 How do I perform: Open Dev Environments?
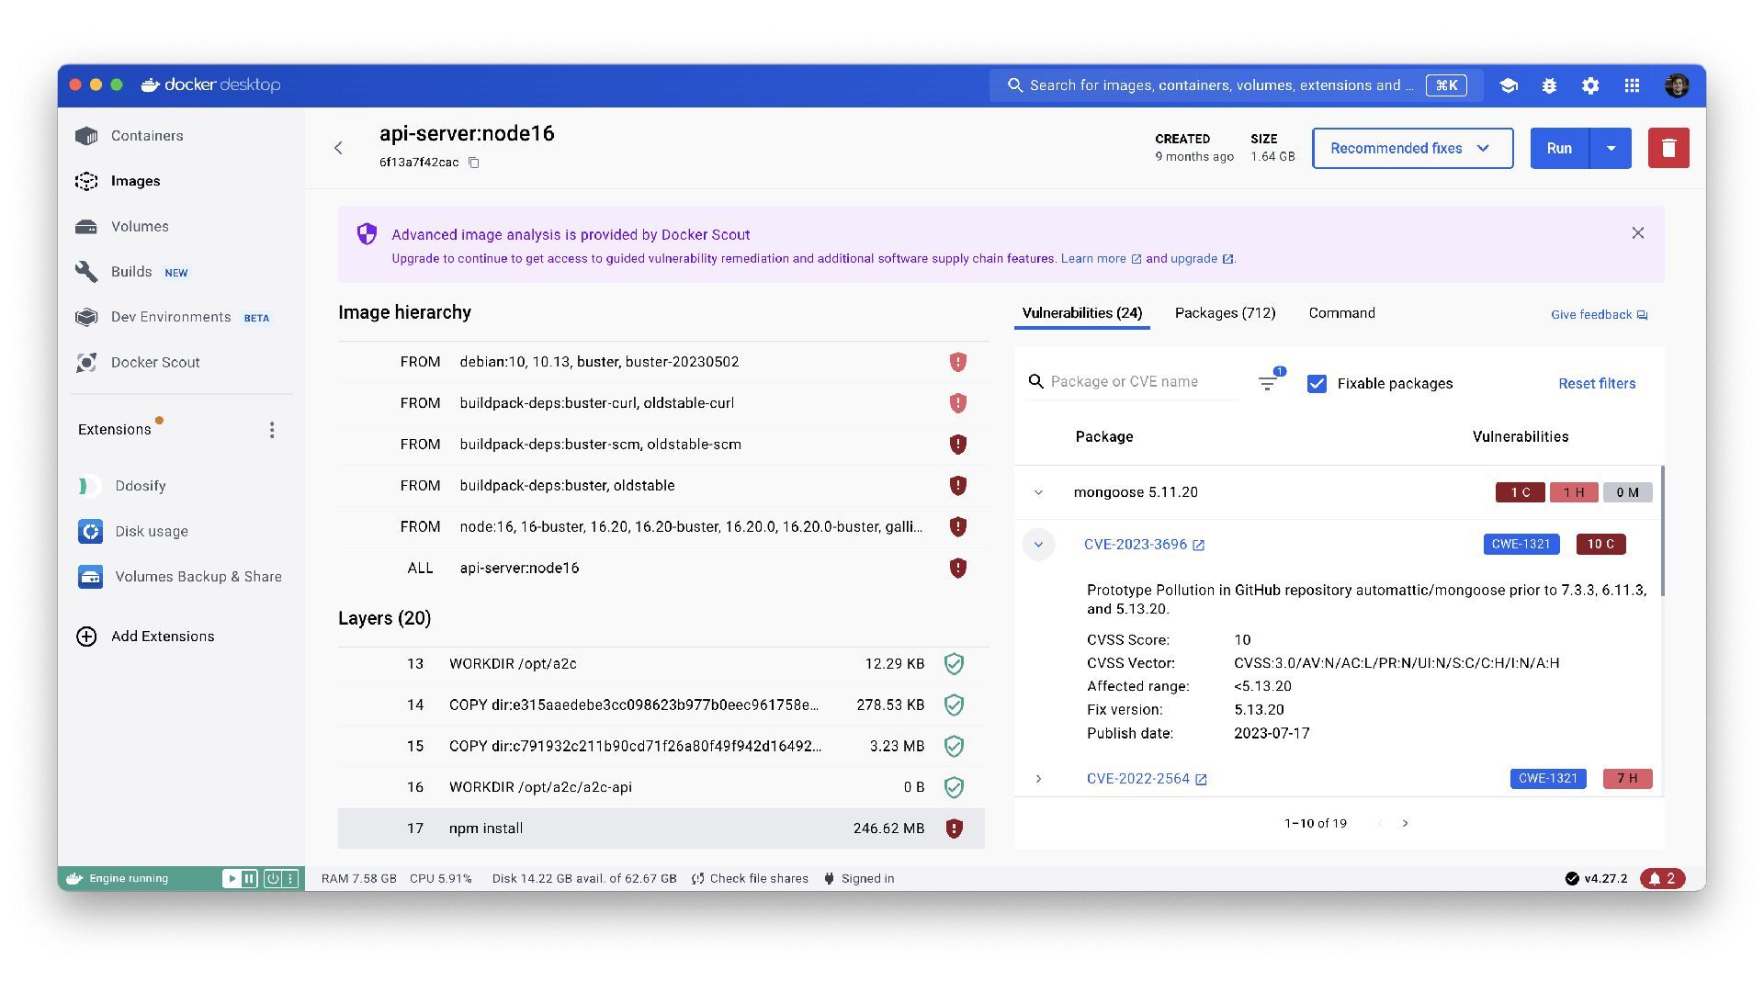pyautogui.click(x=171, y=317)
